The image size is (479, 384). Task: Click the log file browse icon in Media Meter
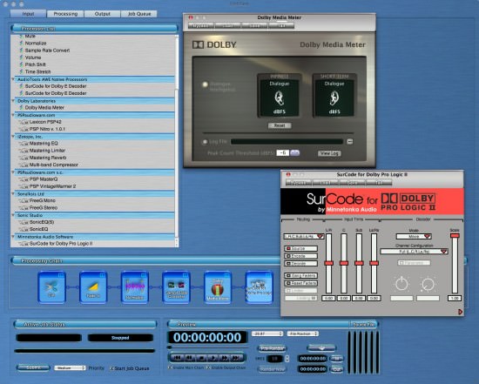(x=350, y=141)
